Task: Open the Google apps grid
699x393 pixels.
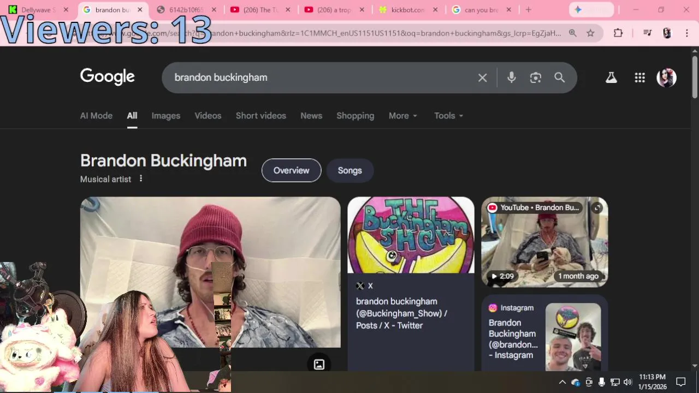Action: (x=639, y=78)
